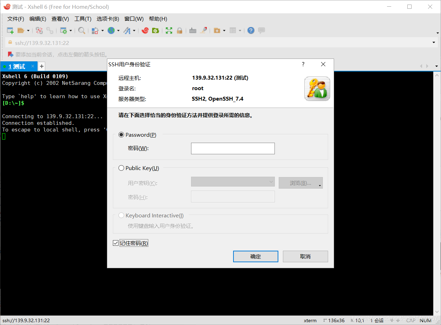Click the Encoding globe icon
The height and width of the screenshot is (325, 441).
(x=111, y=31)
